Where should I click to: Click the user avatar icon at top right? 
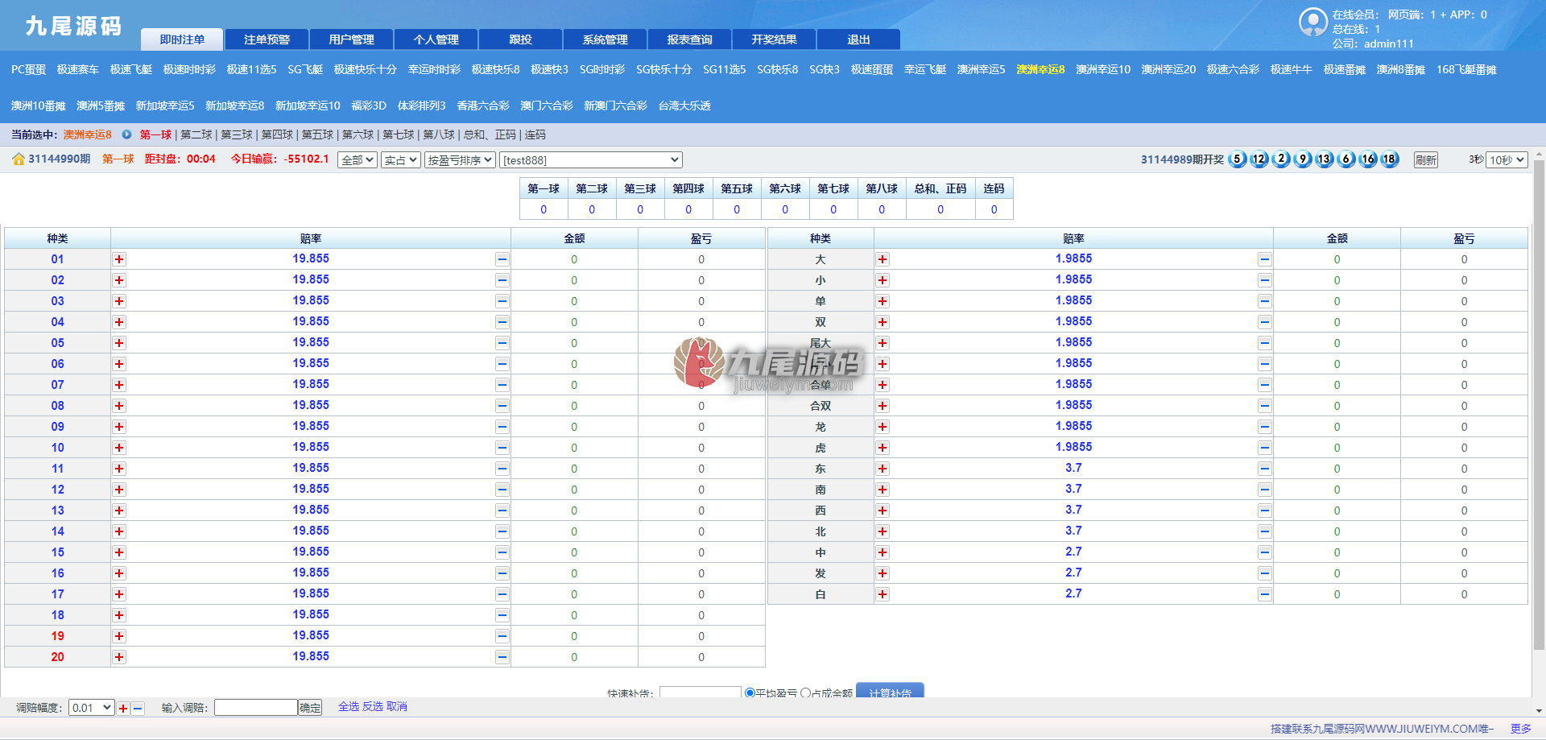pos(1313,22)
